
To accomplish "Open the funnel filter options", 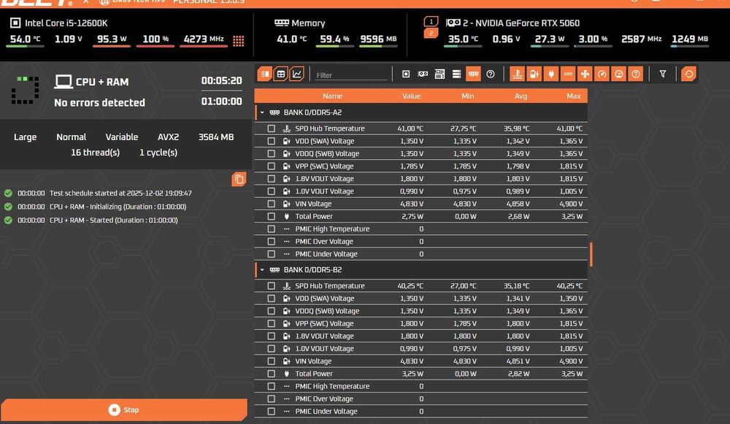I will (x=663, y=74).
